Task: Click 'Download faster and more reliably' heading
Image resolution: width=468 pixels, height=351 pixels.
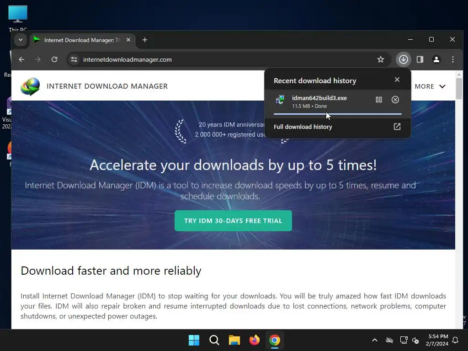Action: tap(111, 271)
